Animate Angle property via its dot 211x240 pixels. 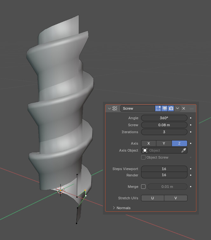pyautogui.click(x=191, y=118)
